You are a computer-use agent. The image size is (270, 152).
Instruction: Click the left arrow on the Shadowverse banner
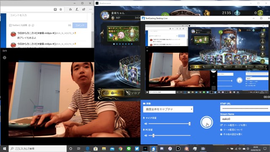[x=102, y=33]
